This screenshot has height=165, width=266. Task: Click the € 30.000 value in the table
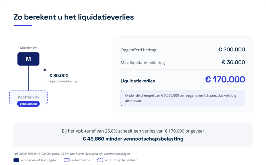[234, 62]
